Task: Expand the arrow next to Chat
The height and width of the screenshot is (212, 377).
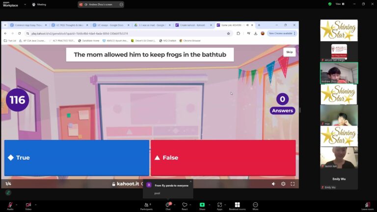Action: point(175,205)
